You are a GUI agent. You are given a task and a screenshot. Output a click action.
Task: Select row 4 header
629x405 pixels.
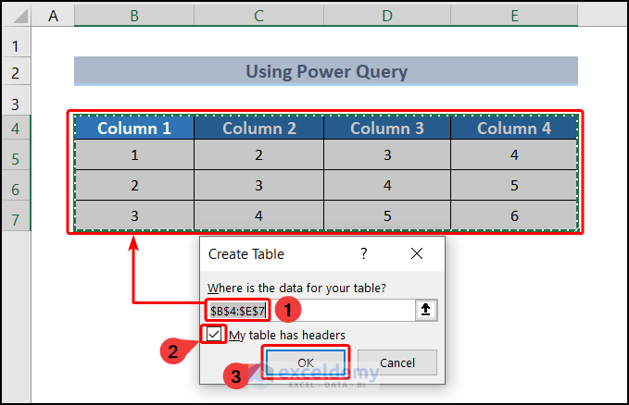[16, 129]
